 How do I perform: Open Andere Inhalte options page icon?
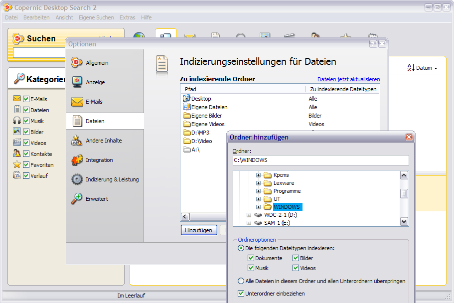77,141
